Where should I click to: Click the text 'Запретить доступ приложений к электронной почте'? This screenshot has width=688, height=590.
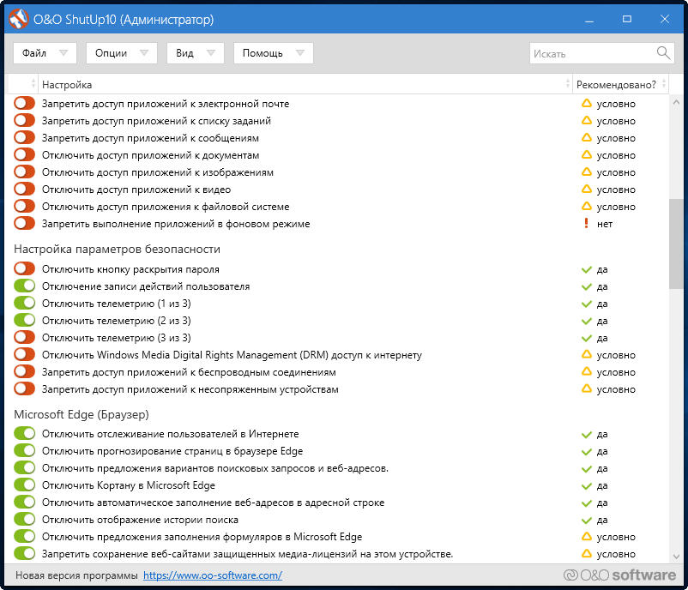(166, 104)
